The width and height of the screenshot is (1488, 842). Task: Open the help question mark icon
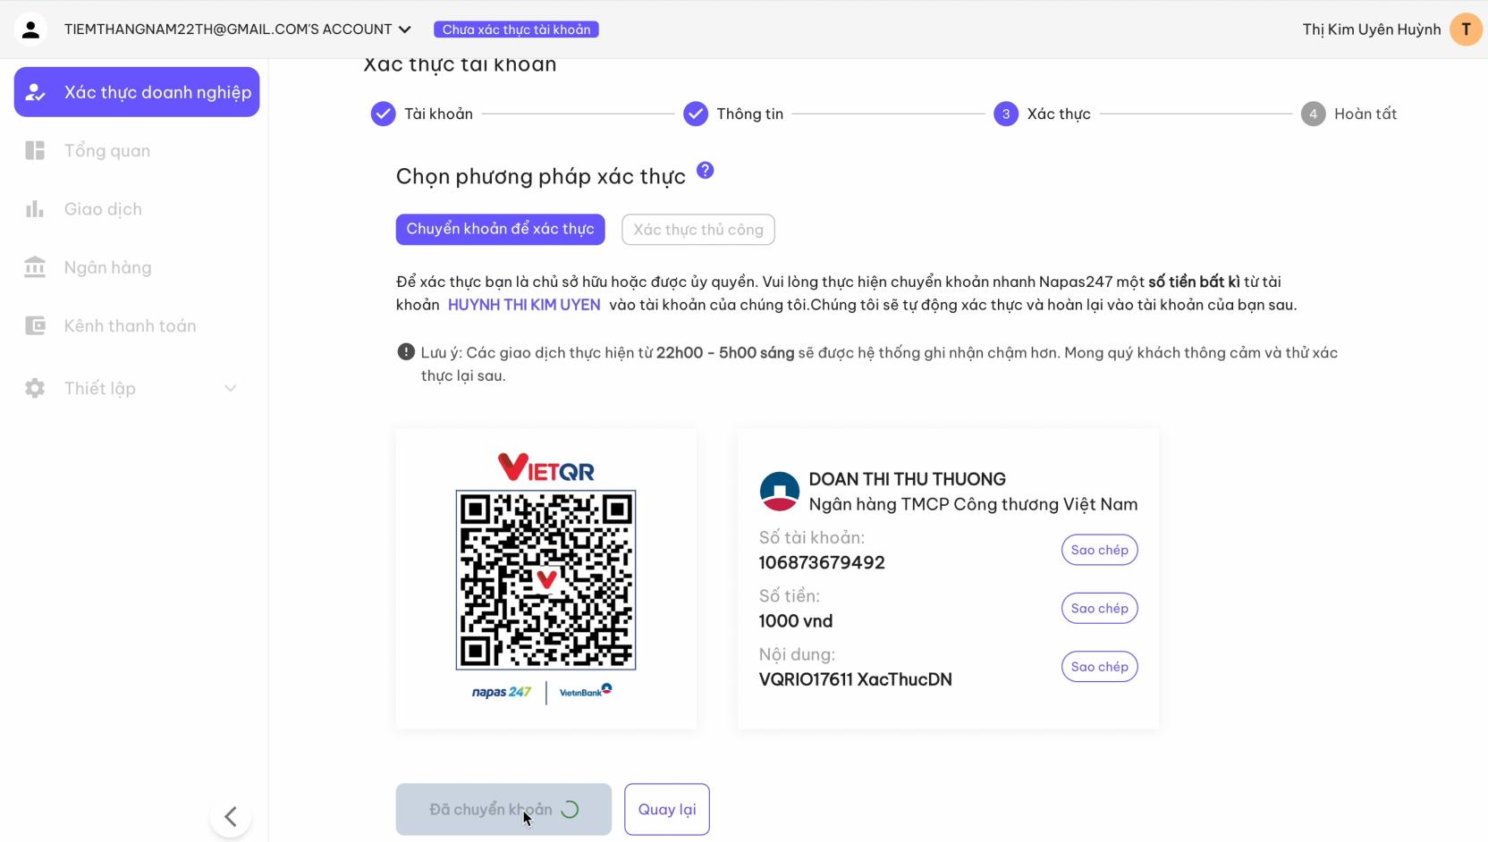pyautogui.click(x=705, y=170)
